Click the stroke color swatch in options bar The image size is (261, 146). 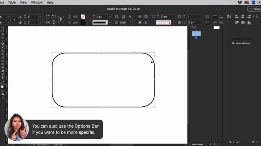pyautogui.click(x=83, y=22)
